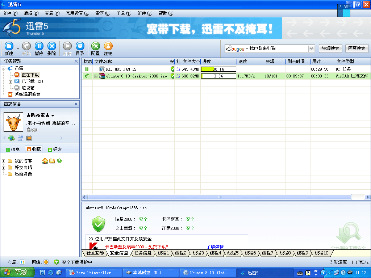The image size is (371, 278).
Task: Switch to the 社区互动 tab
Action: [95, 253]
